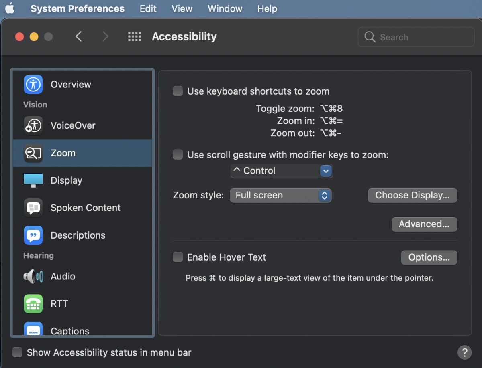Image resolution: width=482 pixels, height=368 pixels.
Task: Open the Window menu
Action: [x=225, y=9]
